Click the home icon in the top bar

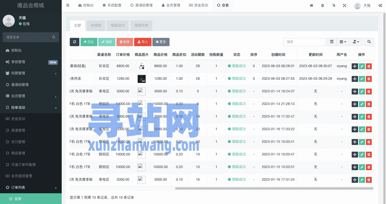[x=311, y=5]
